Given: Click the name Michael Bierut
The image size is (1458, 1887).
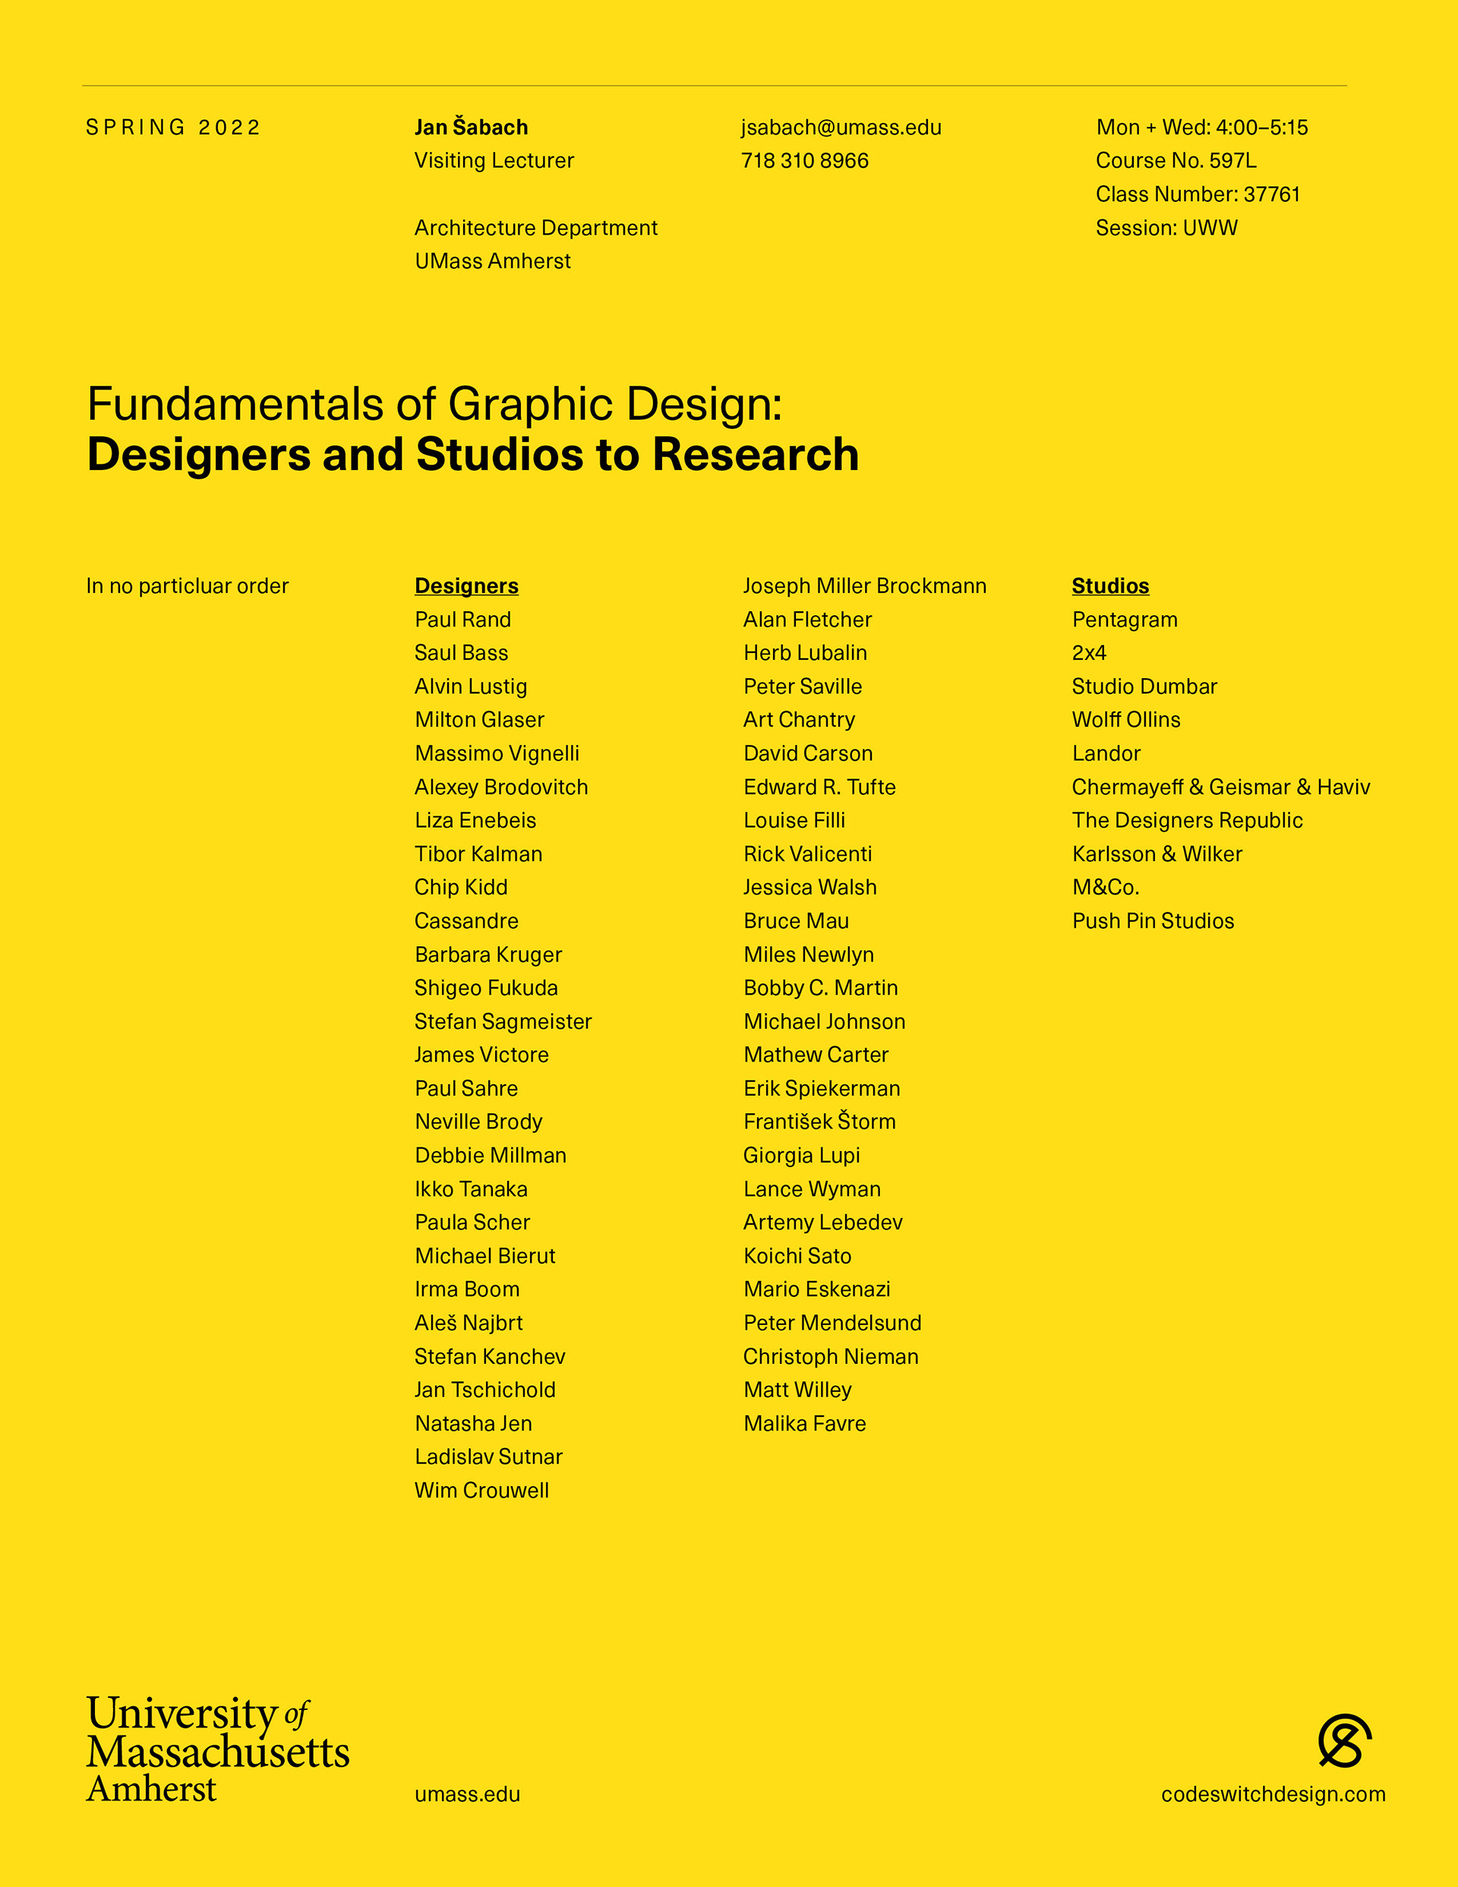Looking at the screenshot, I should click(486, 1256).
